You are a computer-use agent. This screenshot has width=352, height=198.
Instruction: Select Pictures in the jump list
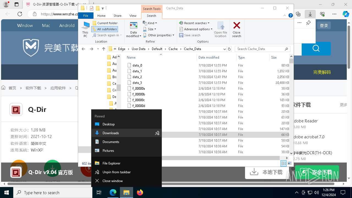127,151
